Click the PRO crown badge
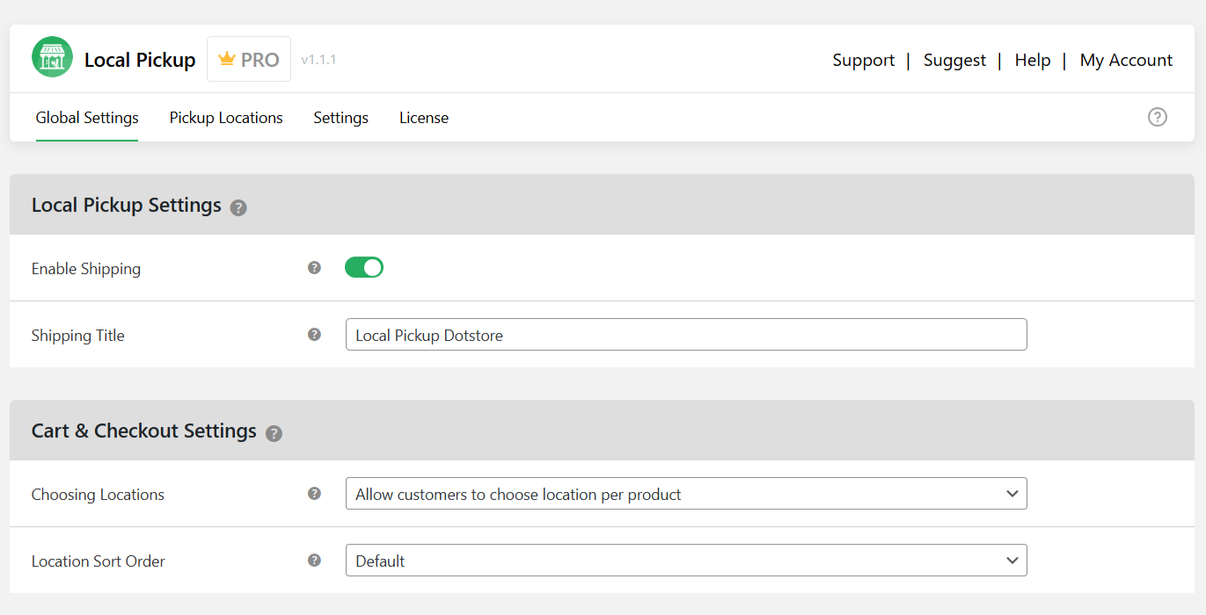 coord(248,58)
